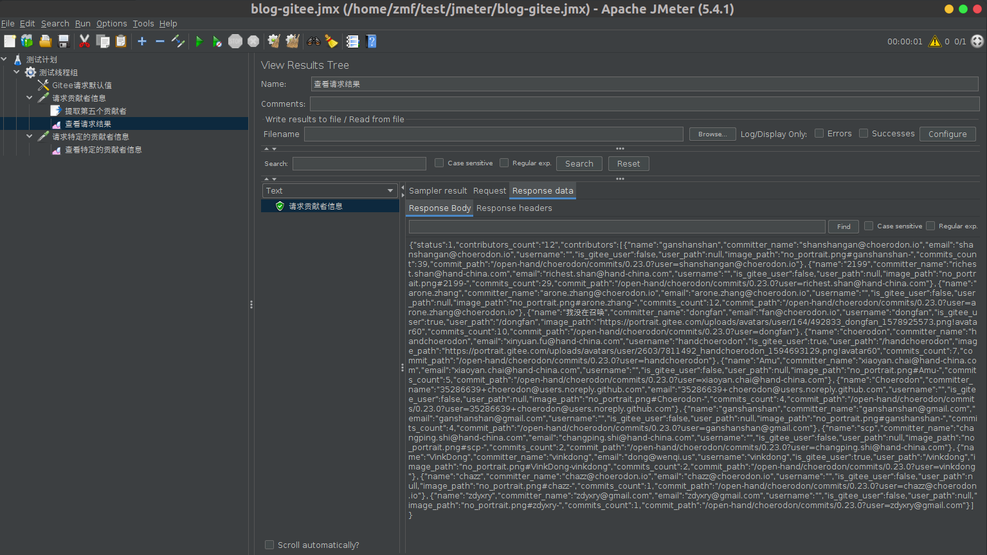The width and height of the screenshot is (987, 555).
Task: Click the Browse... button
Action: (x=712, y=134)
